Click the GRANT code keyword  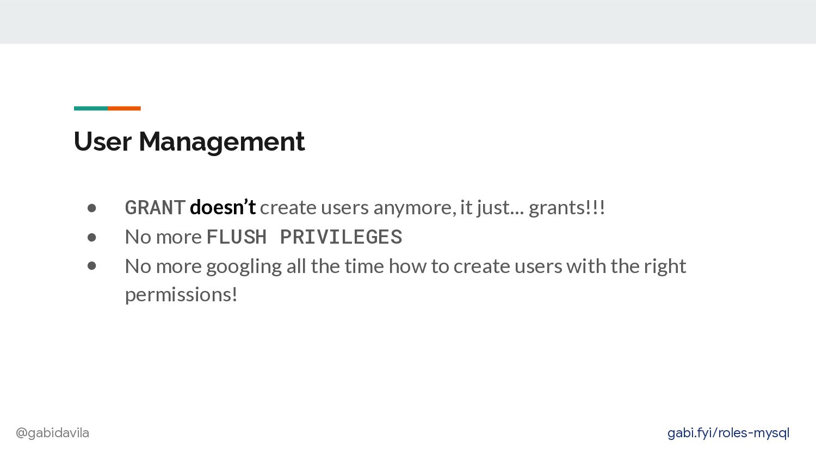[x=156, y=207]
